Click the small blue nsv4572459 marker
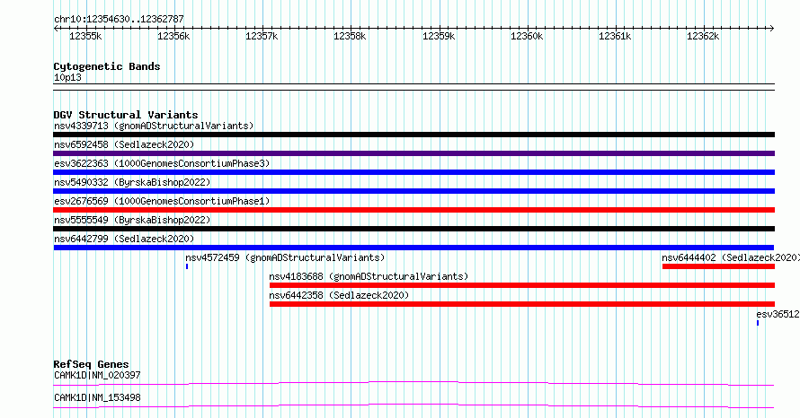The width and height of the screenshot is (800, 418). point(187,266)
